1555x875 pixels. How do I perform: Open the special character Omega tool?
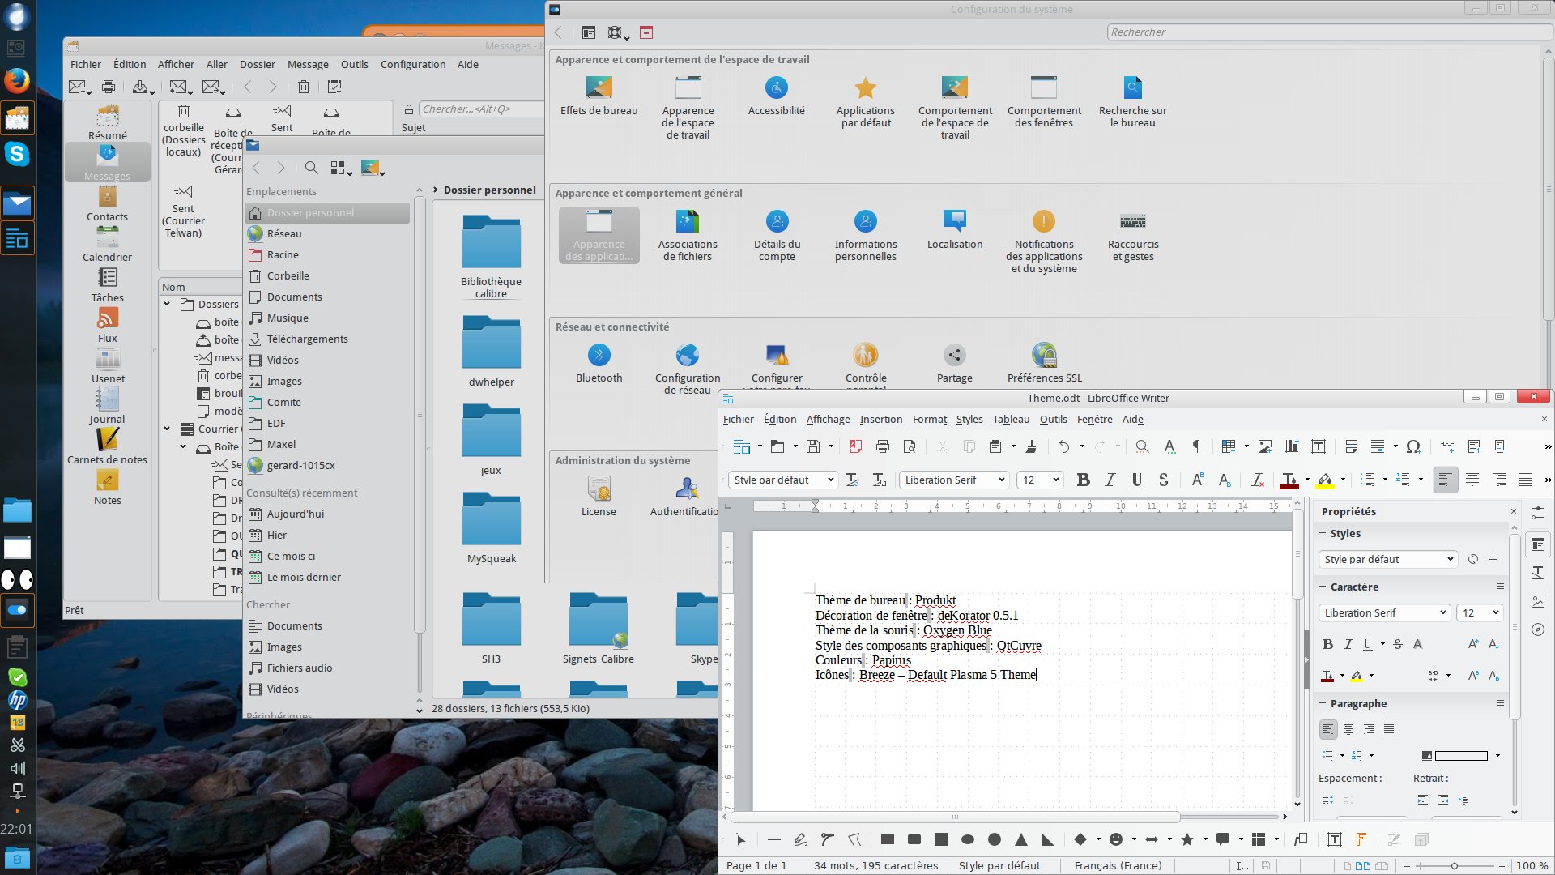(x=1413, y=446)
